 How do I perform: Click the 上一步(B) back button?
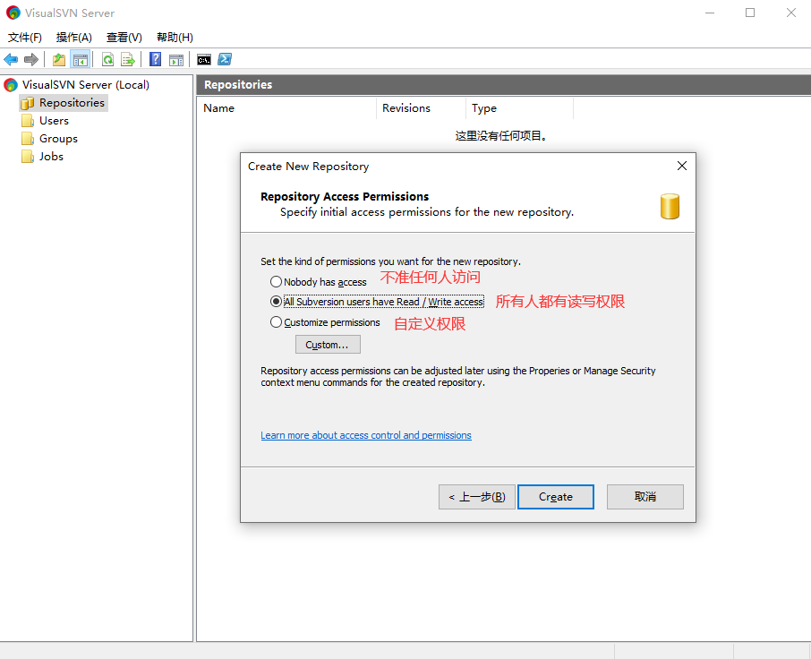pyautogui.click(x=476, y=497)
